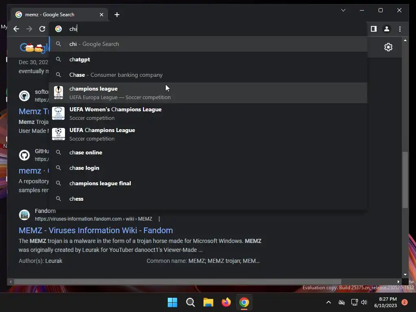Open more options for Fandom result

tap(159, 219)
